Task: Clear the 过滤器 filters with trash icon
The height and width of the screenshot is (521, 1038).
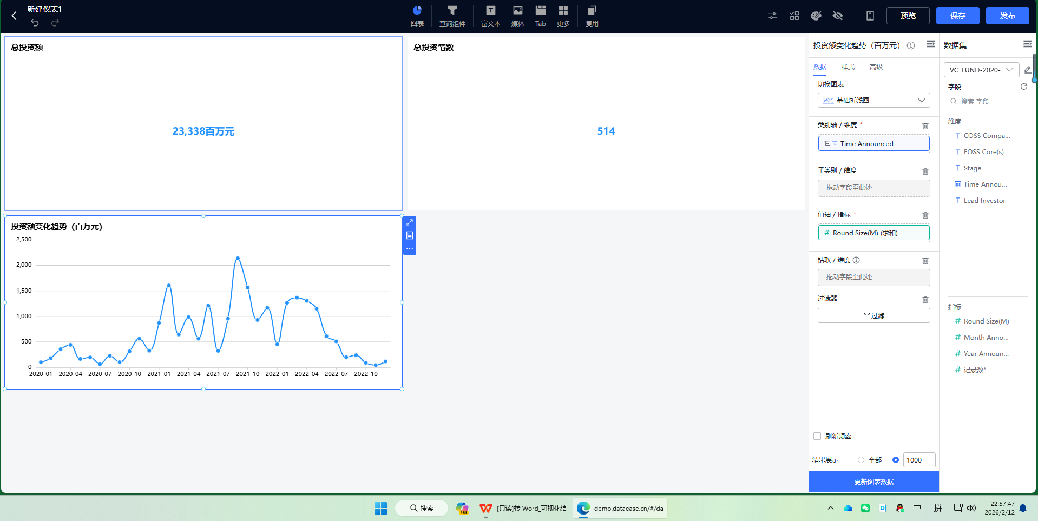Action: pyautogui.click(x=925, y=300)
